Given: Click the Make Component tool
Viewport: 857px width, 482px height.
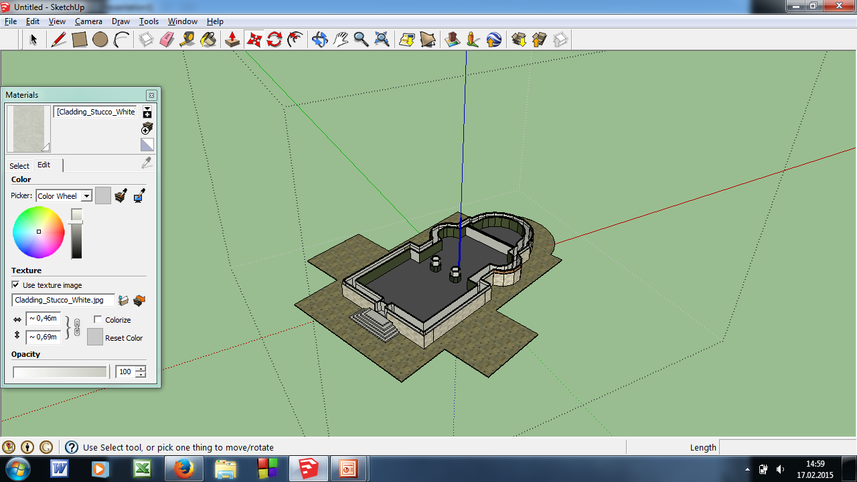Looking at the screenshot, I should click(x=146, y=40).
